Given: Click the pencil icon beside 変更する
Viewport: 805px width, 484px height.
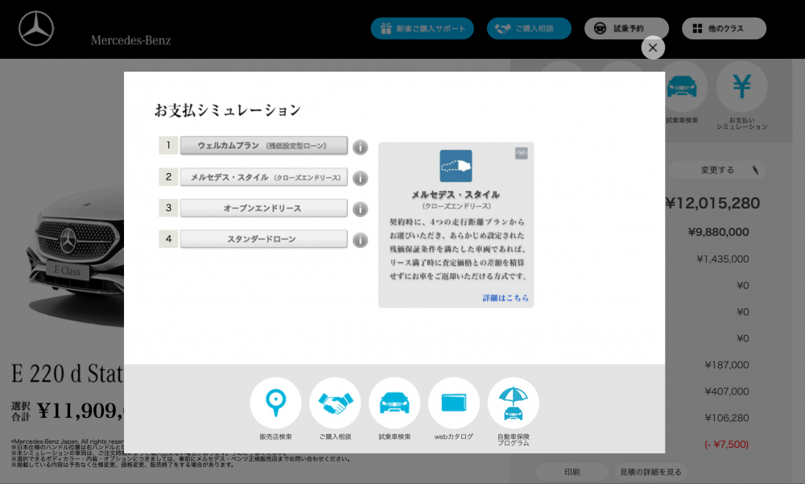Looking at the screenshot, I should coord(755,170).
